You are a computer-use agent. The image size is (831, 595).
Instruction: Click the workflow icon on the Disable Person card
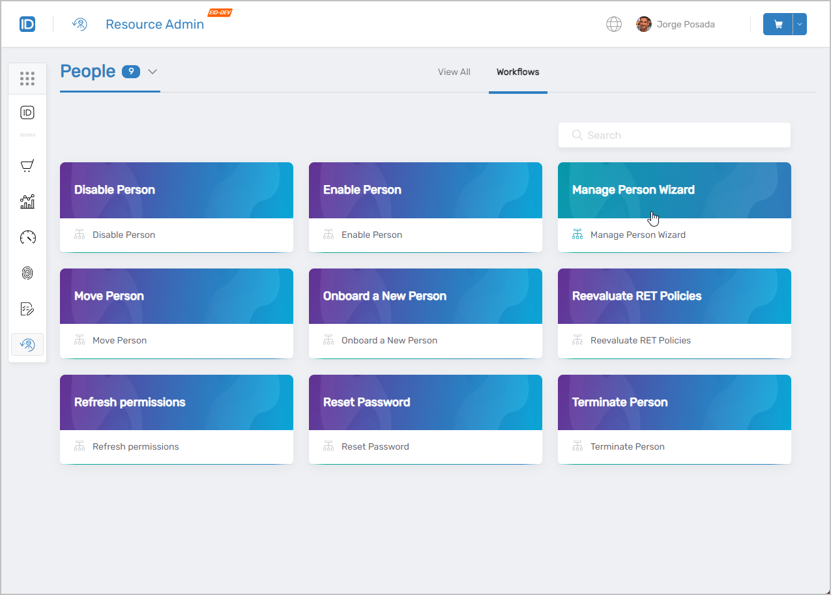click(79, 234)
